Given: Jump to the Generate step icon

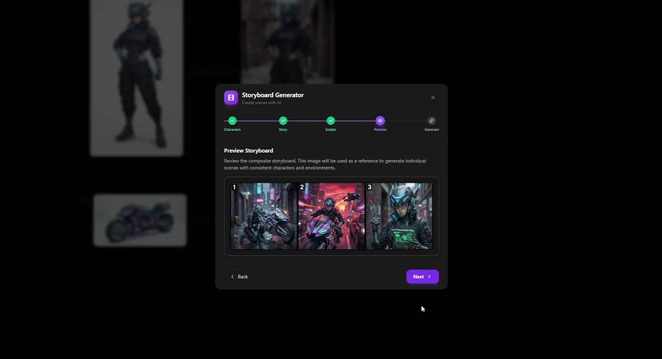Looking at the screenshot, I should coord(432,120).
